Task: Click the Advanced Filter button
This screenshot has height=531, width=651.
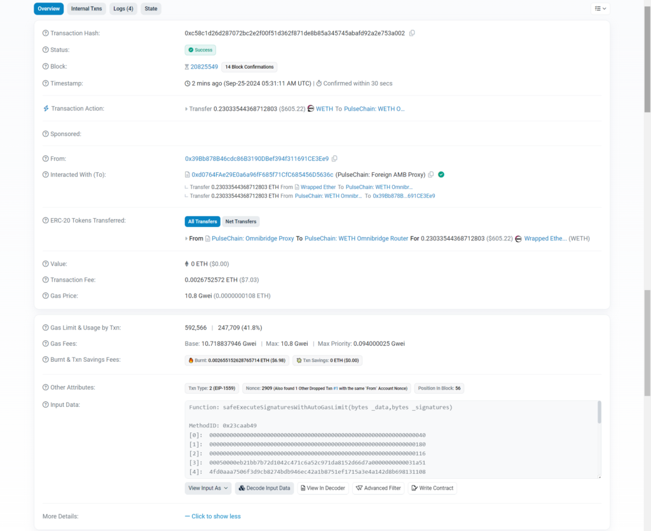Action: pyautogui.click(x=378, y=488)
